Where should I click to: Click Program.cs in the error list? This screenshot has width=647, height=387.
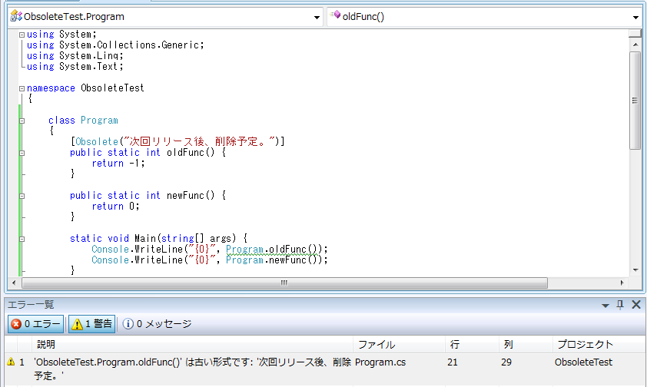[380, 362]
